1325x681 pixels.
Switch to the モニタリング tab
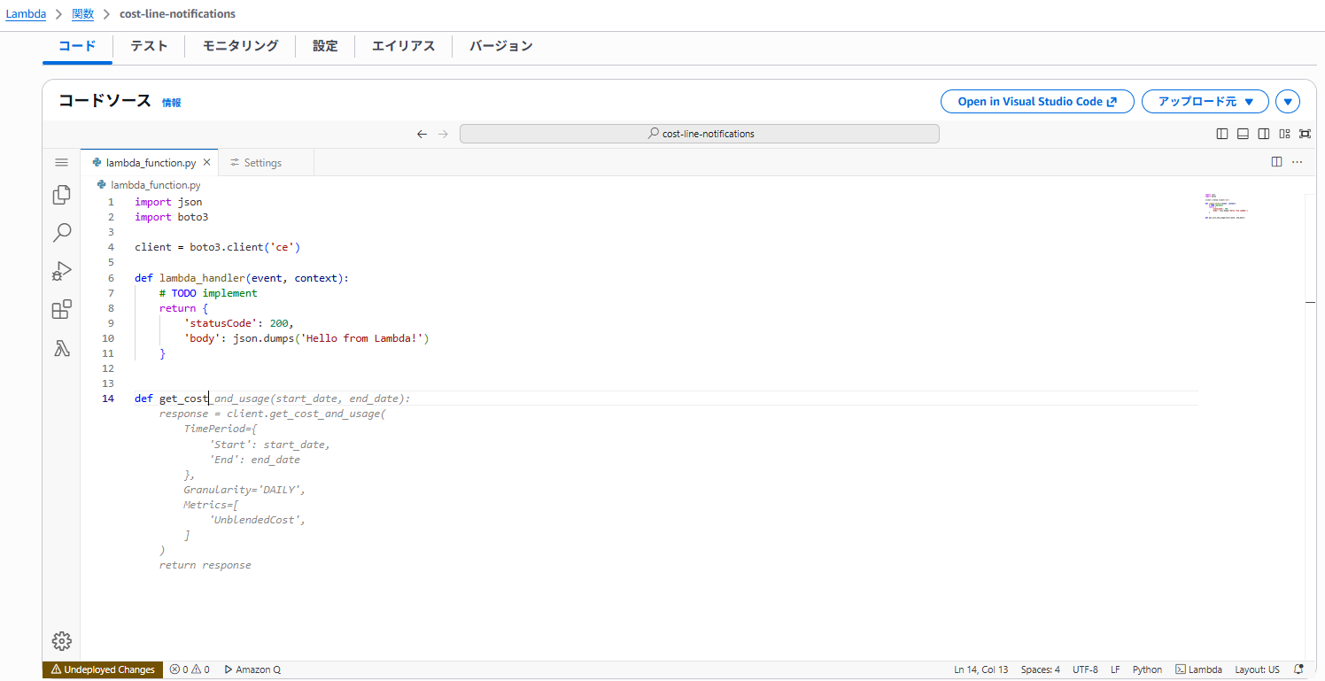pyautogui.click(x=240, y=46)
